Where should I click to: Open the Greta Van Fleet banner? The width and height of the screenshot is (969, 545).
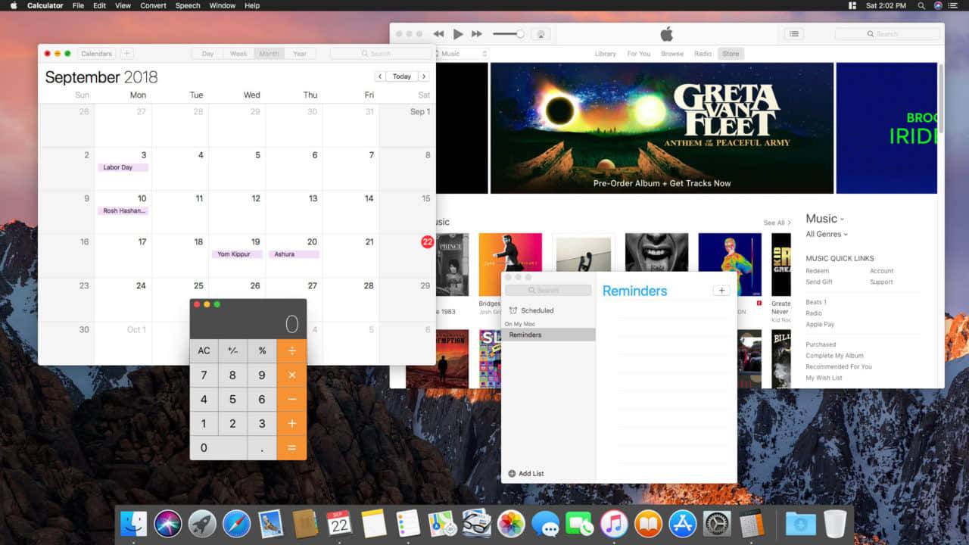(x=662, y=128)
